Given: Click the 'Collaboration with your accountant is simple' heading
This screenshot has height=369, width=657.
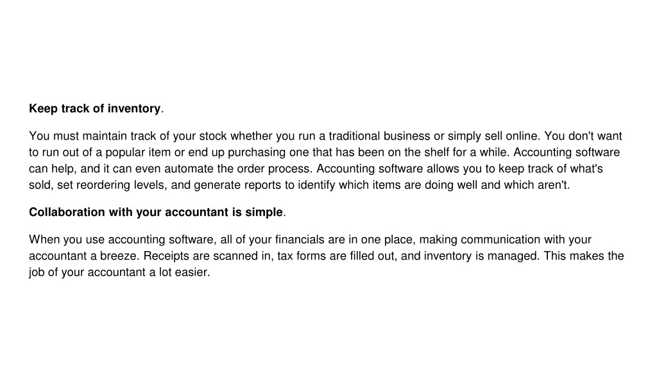Looking at the screenshot, I should pyautogui.click(x=157, y=213).
